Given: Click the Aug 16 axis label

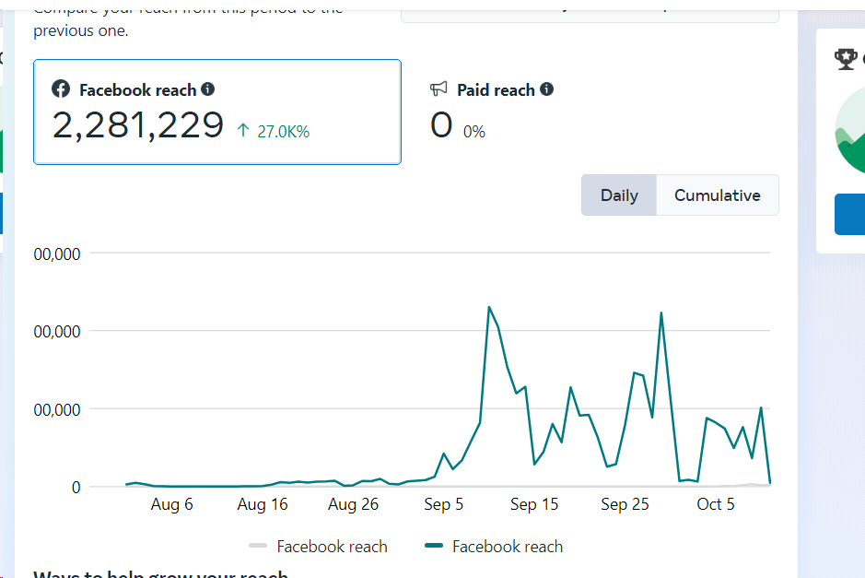Looking at the screenshot, I should coord(263,504).
